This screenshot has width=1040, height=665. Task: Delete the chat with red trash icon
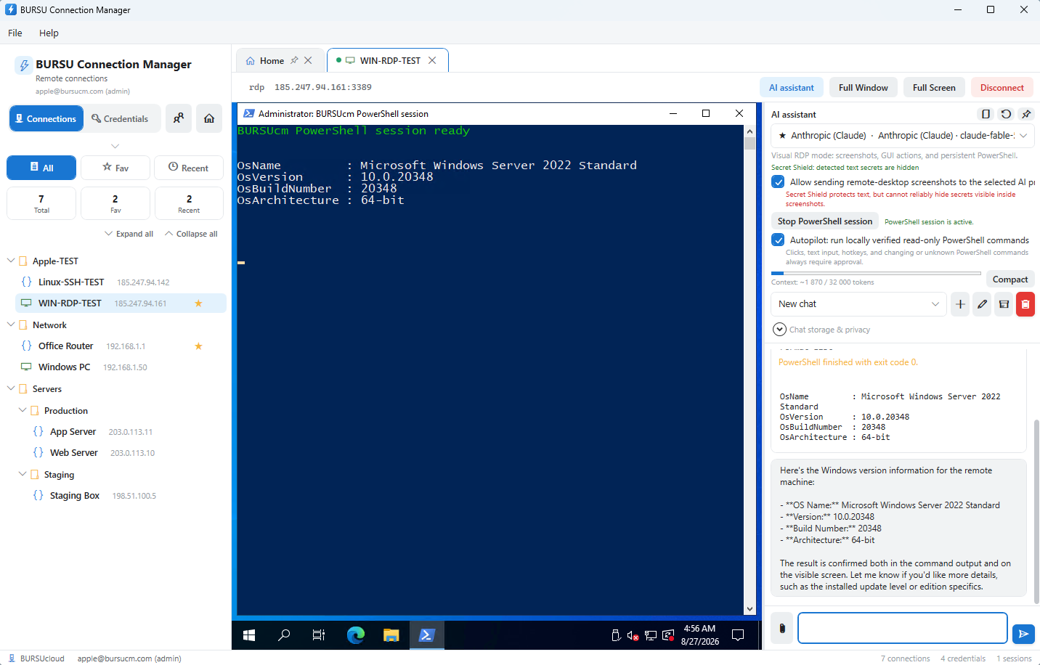[x=1025, y=304]
